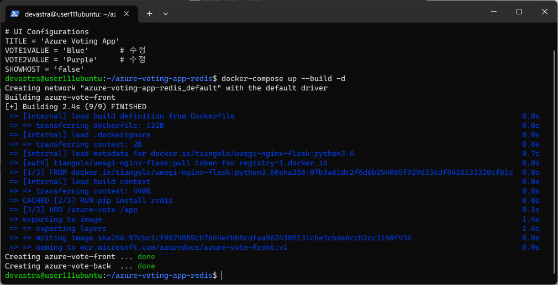The image size is (558, 285).
Task: Click 'Creating azure-vote-front ... done' line
Action: [x=80, y=256]
